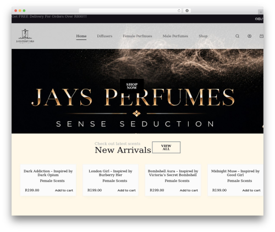
Task: Click Female Scents under Midnight Muse
Action: tap(240, 180)
